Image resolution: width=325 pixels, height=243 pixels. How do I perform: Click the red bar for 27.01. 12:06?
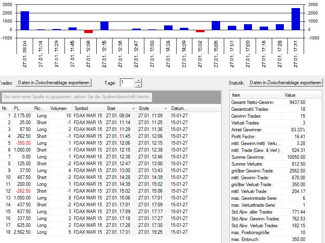coord(88,31)
